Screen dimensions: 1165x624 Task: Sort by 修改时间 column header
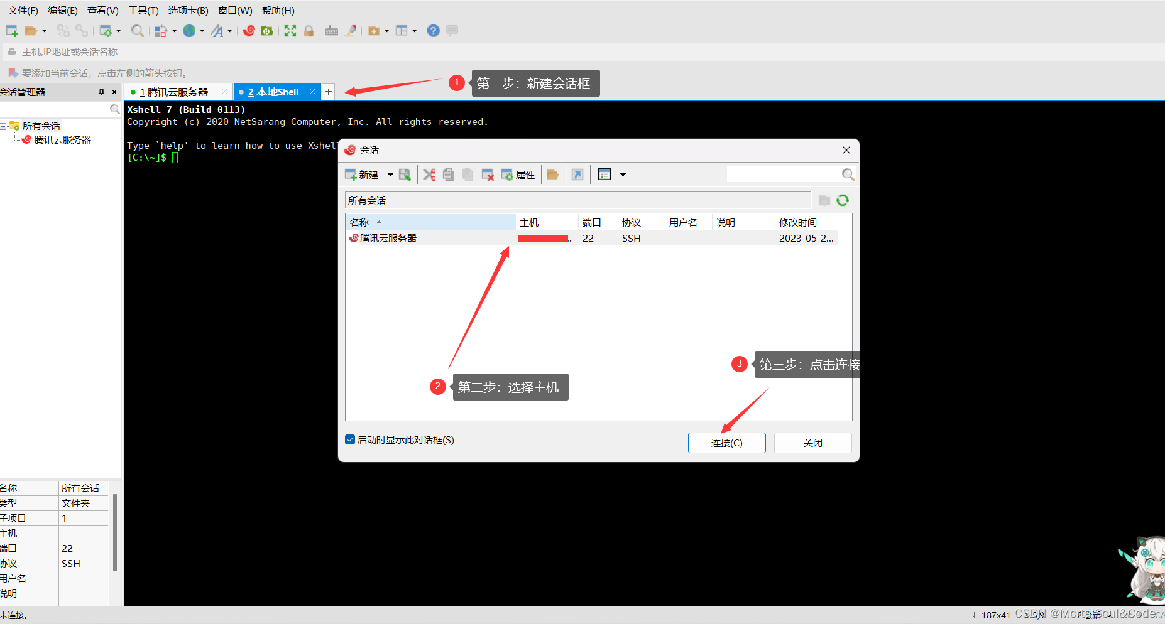coord(806,222)
